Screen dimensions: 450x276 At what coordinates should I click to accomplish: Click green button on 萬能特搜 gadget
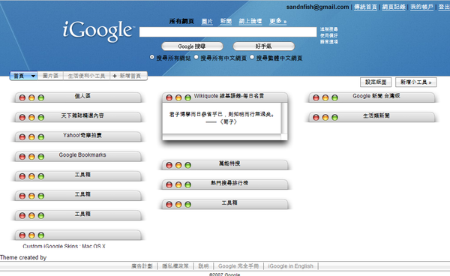(x=188, y=165)
